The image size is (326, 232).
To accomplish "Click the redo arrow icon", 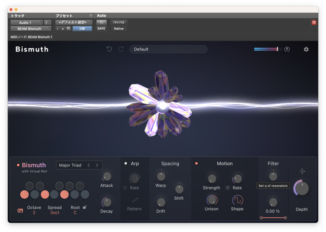I will (121, 49).
